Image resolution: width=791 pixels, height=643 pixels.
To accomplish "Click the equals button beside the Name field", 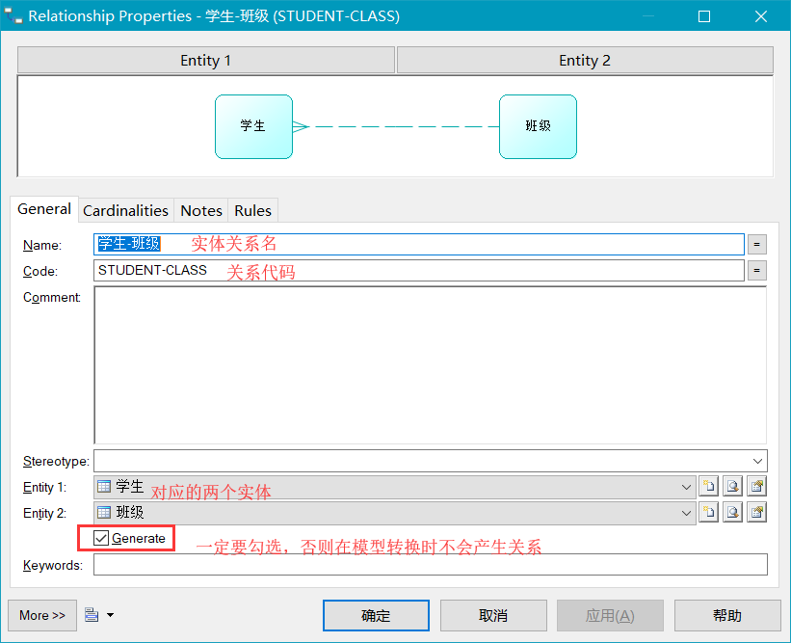I will click(x=757, y=244).
